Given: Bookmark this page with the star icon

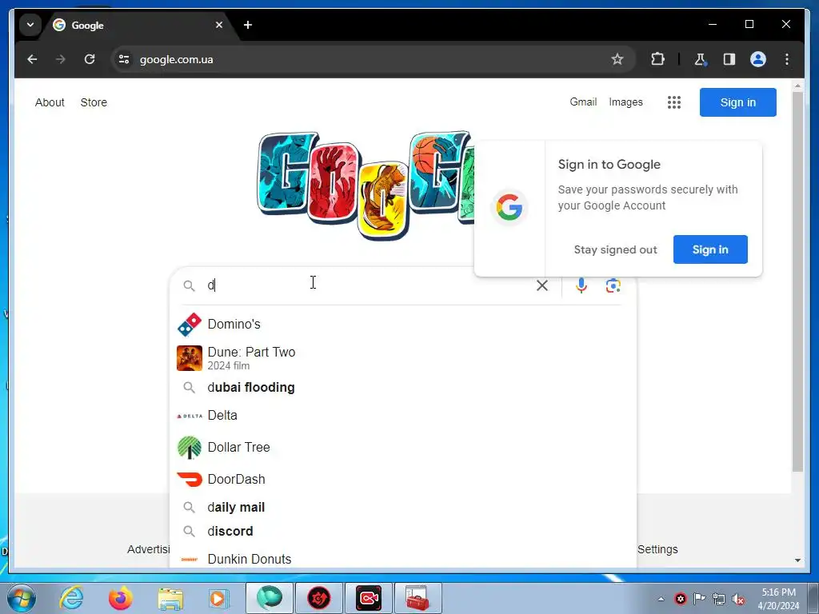Looking at the screenshot, I should coord(617,59).
